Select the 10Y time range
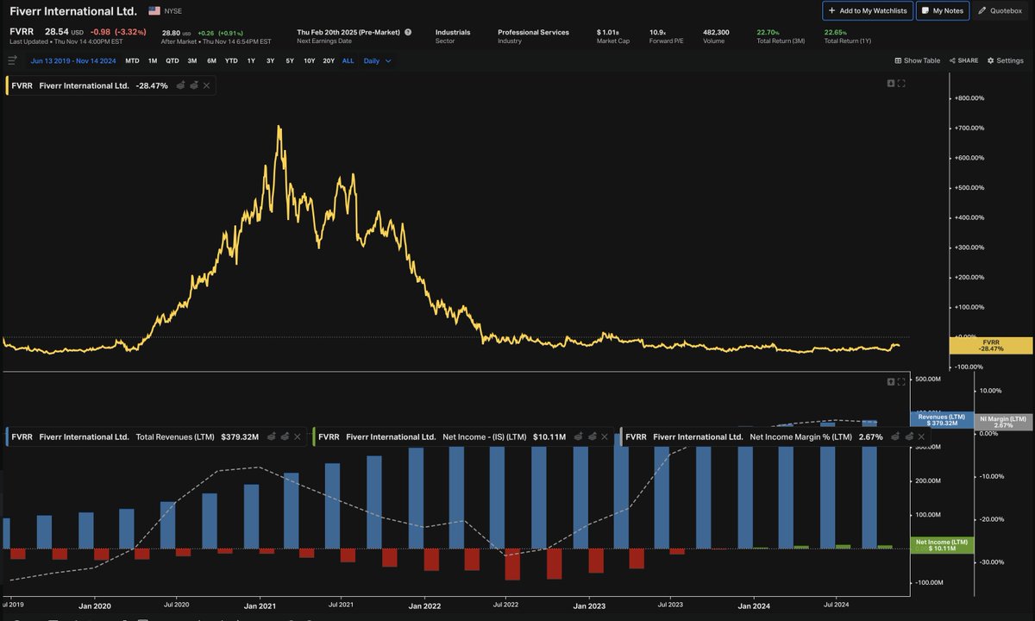 [309, 60]
